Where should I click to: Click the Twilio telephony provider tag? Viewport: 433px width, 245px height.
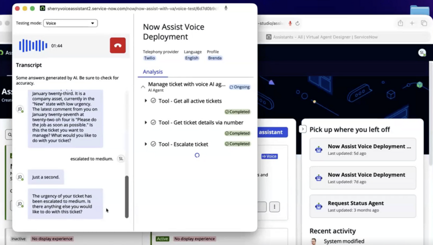click(149, 58)
